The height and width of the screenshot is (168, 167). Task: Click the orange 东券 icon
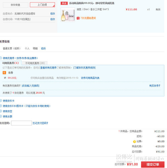4,73
